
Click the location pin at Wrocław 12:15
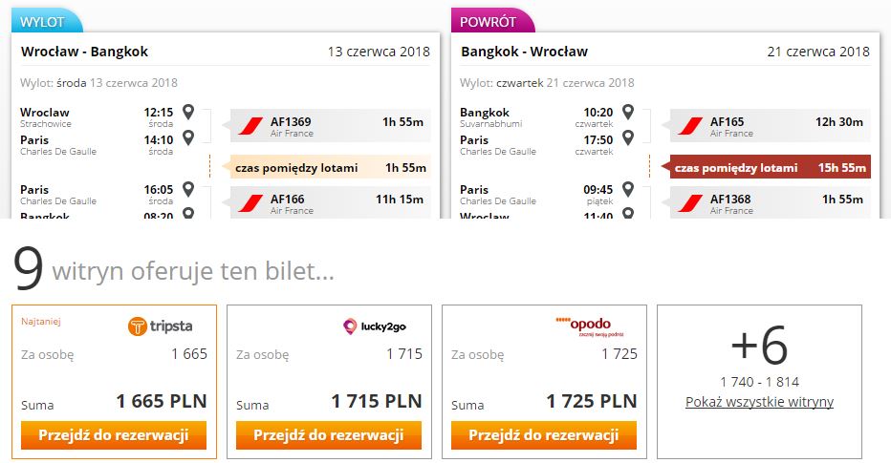pyautogui.click(x=188, y=112)
